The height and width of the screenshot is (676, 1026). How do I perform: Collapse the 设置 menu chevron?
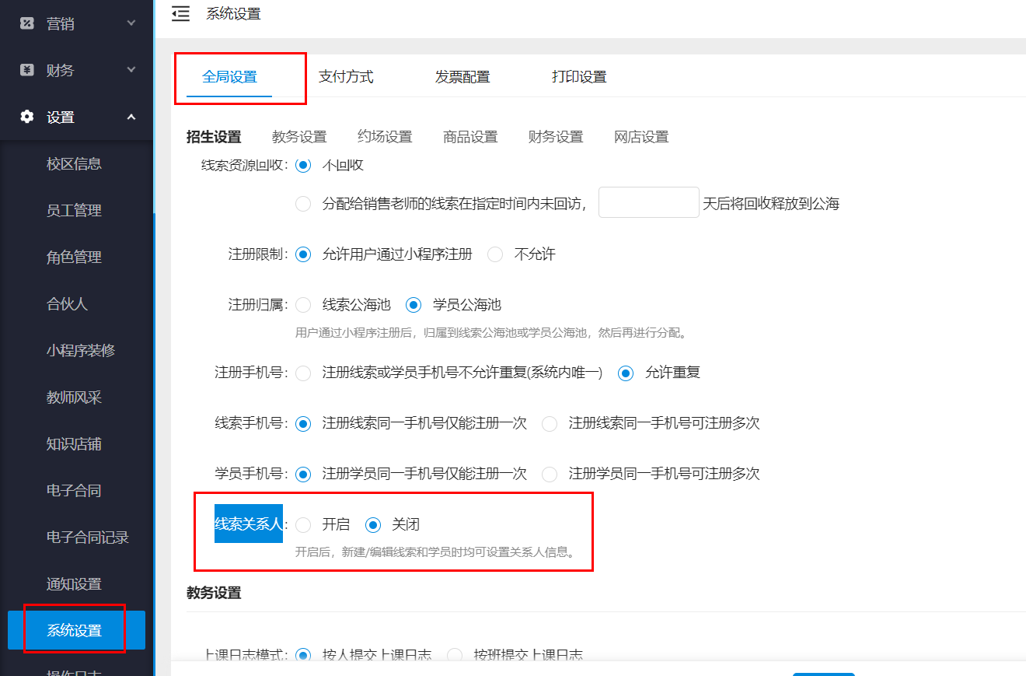(131, 117)
